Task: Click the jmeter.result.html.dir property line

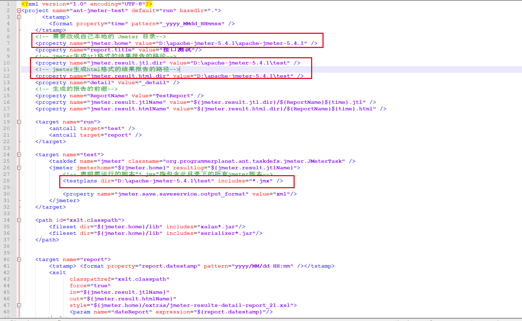Action: pos(169,76)
